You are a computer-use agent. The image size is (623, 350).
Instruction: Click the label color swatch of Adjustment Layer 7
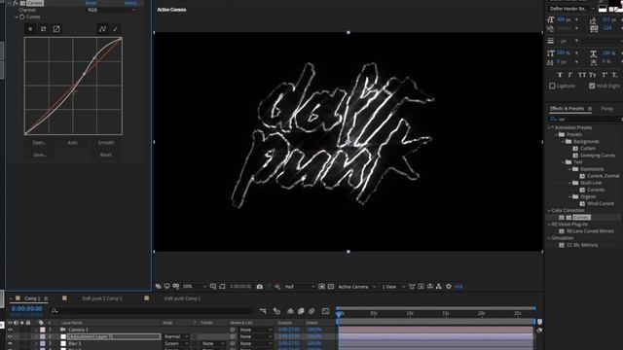coord(43,337)
